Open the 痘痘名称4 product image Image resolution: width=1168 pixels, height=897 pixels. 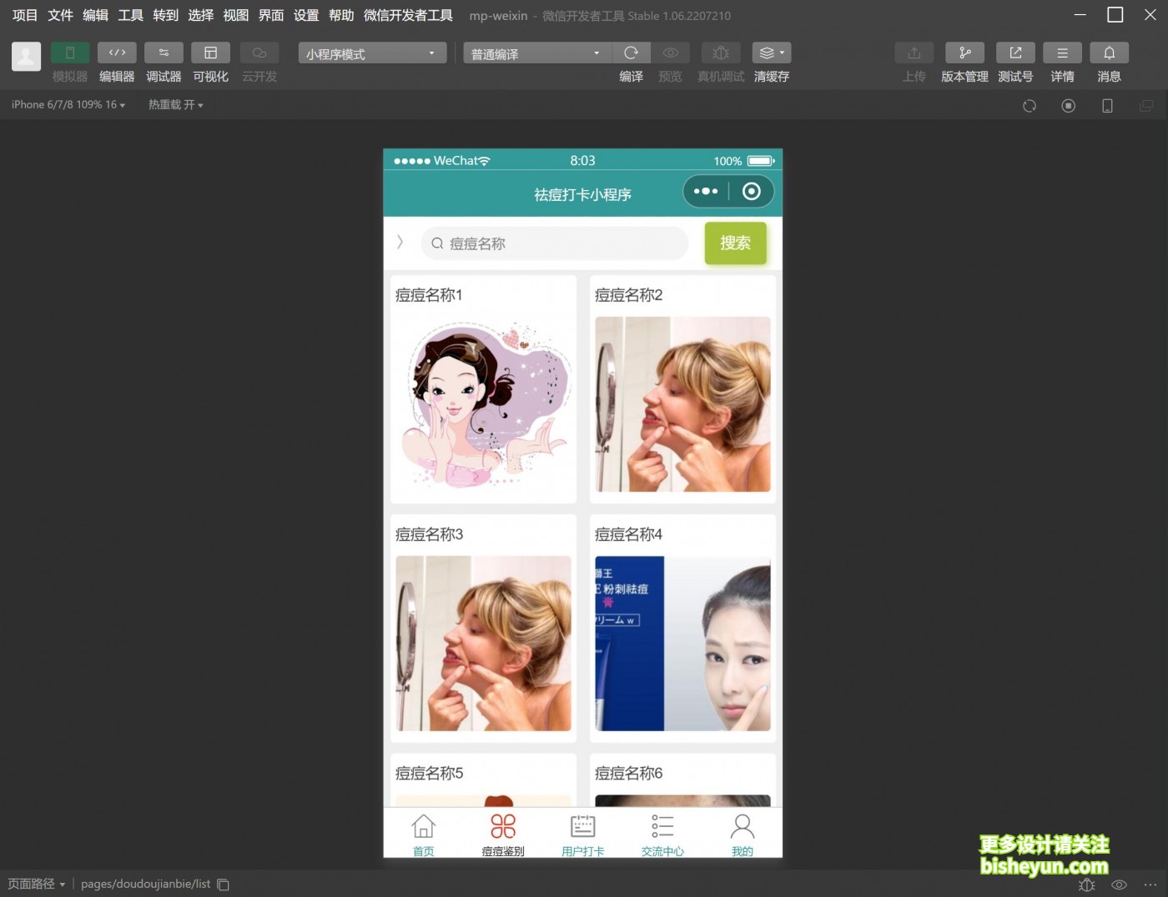(682, 644)
